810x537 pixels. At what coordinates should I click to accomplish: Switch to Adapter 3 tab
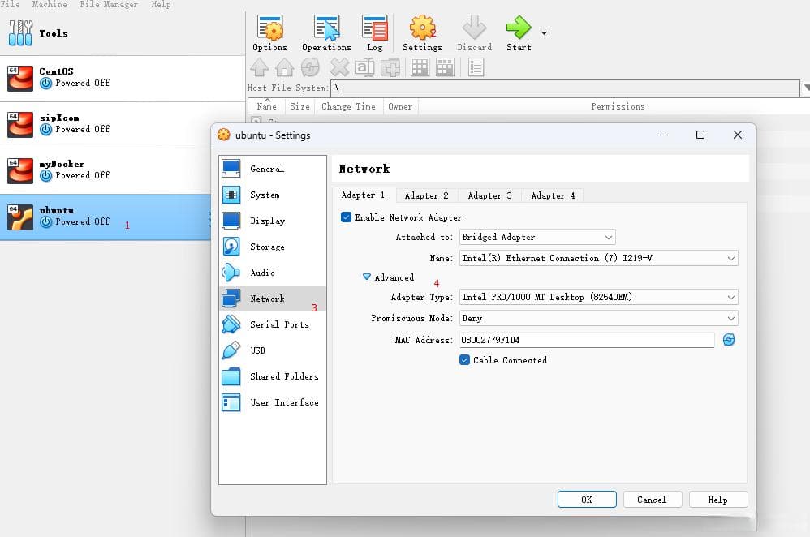tap(489, 195)
